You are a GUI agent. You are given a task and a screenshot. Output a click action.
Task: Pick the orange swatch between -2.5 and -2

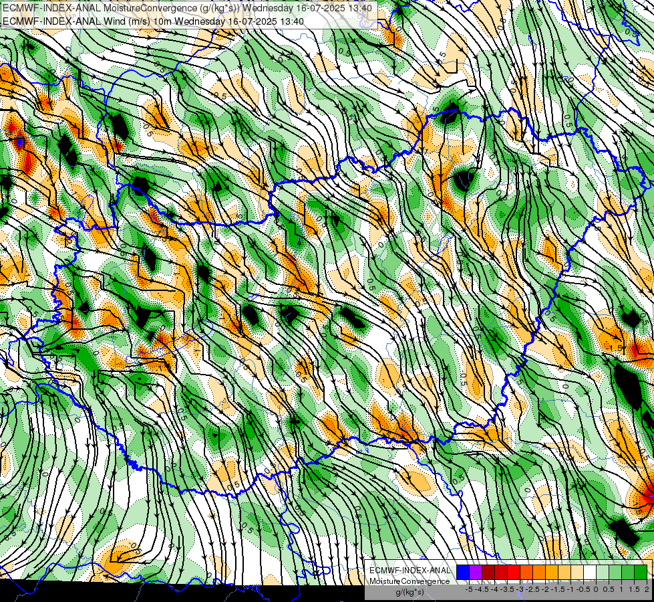click(x=539, y=573)
